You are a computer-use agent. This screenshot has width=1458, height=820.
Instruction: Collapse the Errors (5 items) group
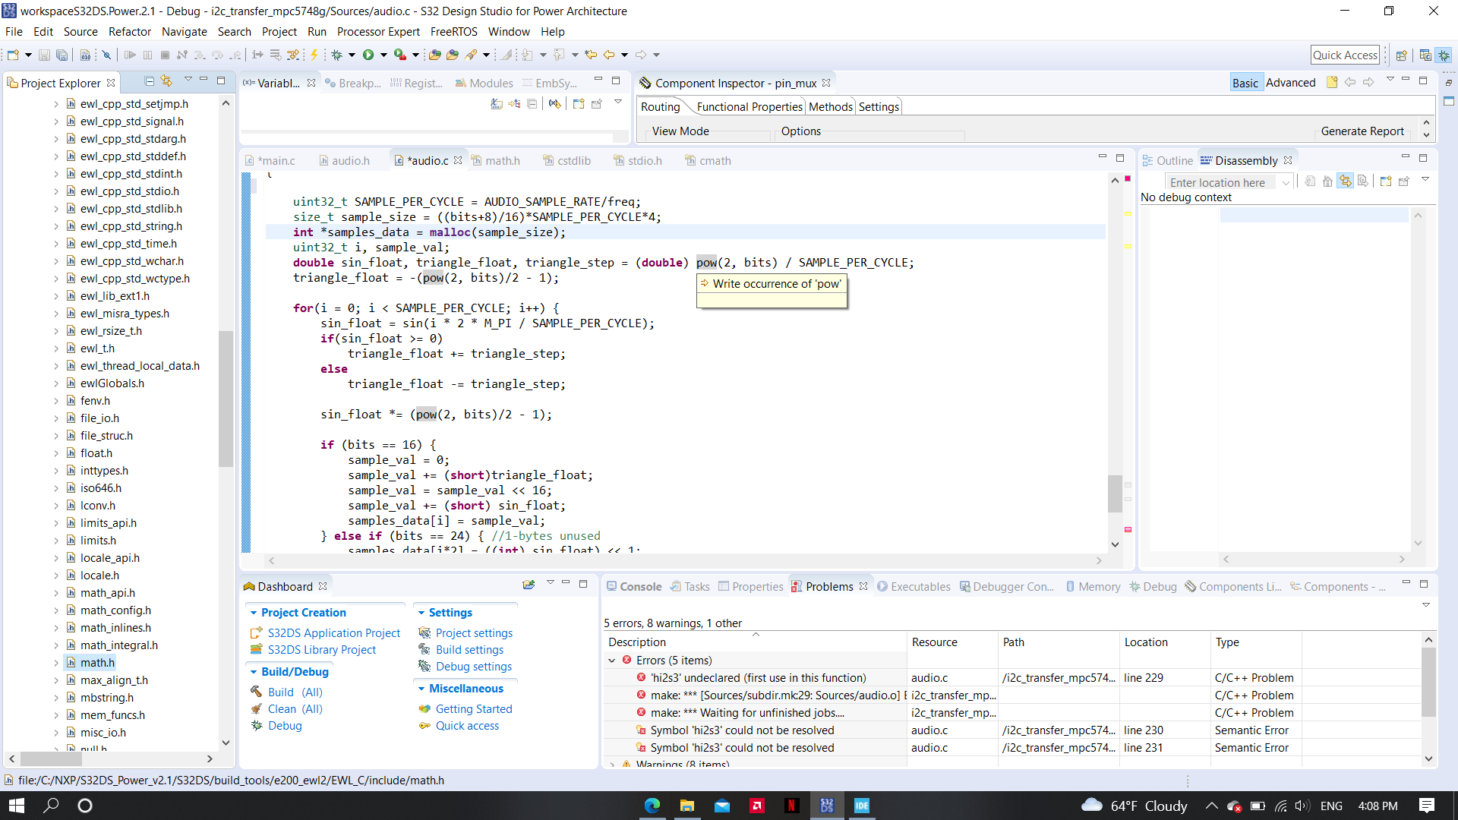612,661
